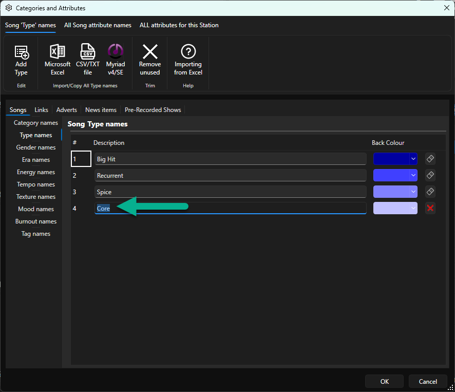This screenshot has width=455, height=392.
Task: Confirm with the OK button
Action: (x=384, y=381)
